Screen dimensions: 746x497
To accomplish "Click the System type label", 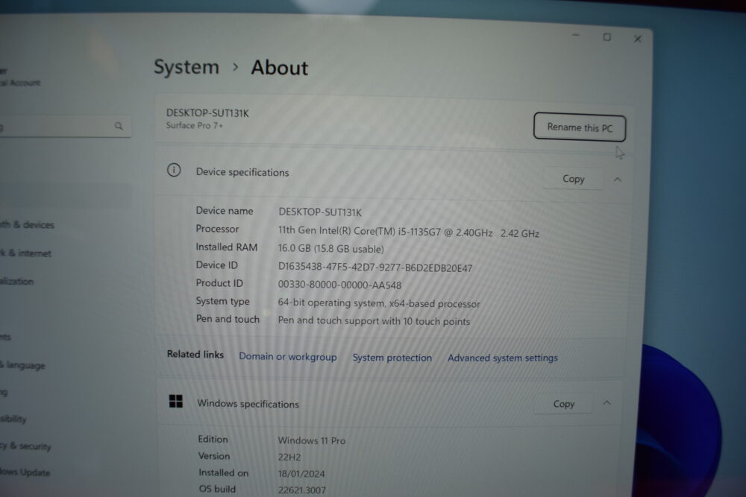I will click(222, 301).
